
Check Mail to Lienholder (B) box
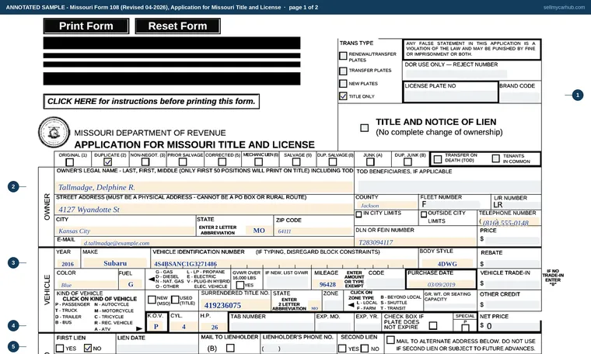[x=230, y=349]
